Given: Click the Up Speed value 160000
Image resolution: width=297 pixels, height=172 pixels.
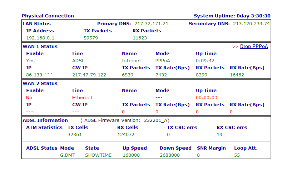Looking at the screenshot, I should coord(131,155).
